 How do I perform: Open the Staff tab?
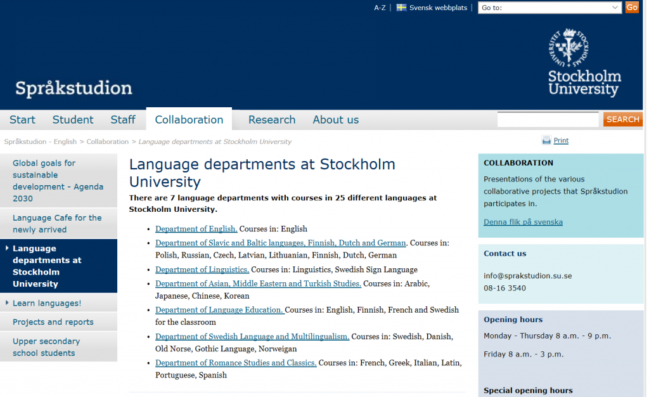click(x=123, y=120)
